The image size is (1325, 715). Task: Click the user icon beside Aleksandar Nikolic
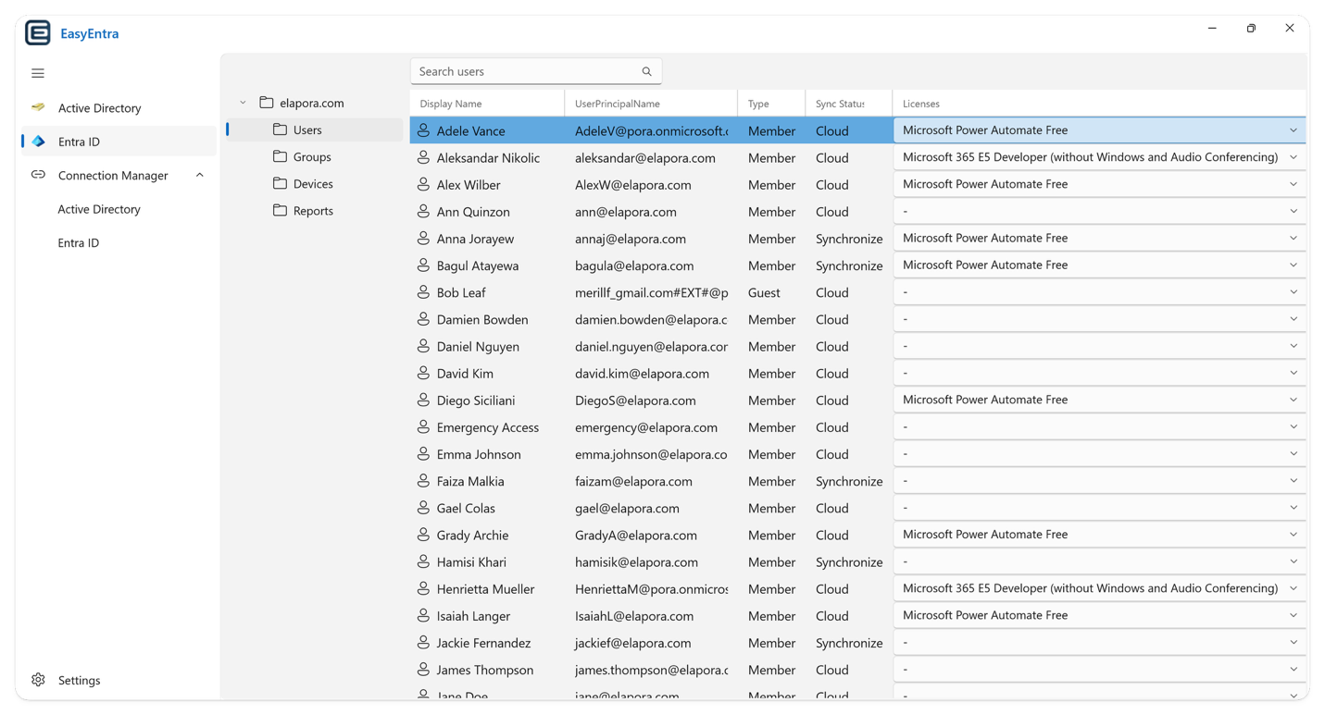pos(423,157)
